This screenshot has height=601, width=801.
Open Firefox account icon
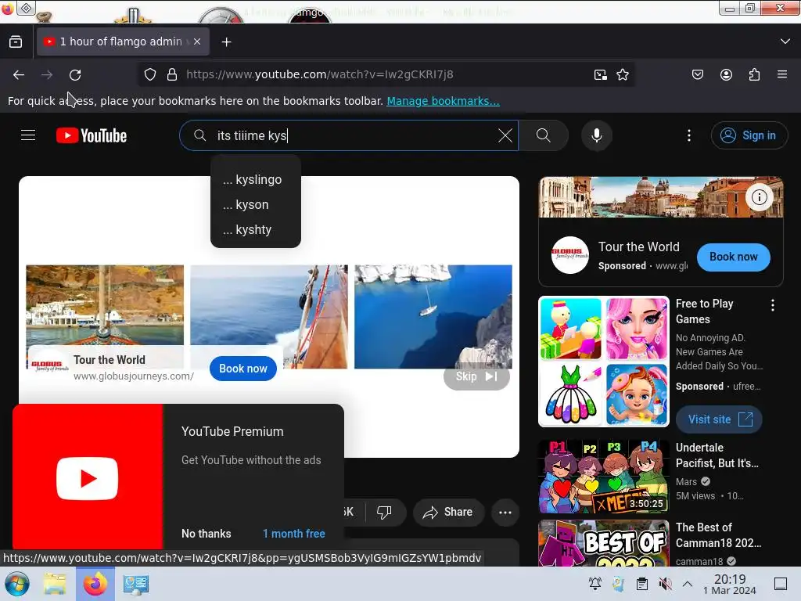point(726,74)
